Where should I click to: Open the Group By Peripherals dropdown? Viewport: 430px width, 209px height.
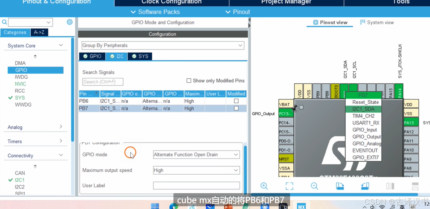[x=163, y=46]
